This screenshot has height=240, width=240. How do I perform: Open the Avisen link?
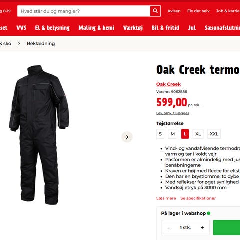coord(174,11)
